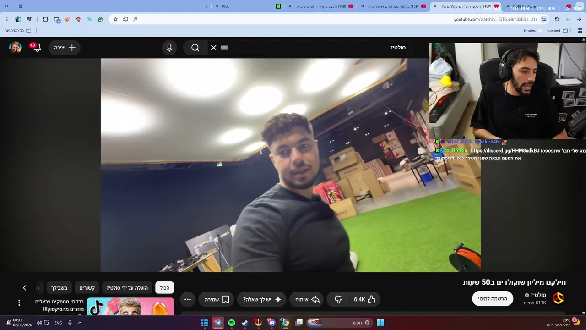This screenshot has height=330, width=586.
Task: Open the media control playlist icon
Action: click(x=29, y=19)
